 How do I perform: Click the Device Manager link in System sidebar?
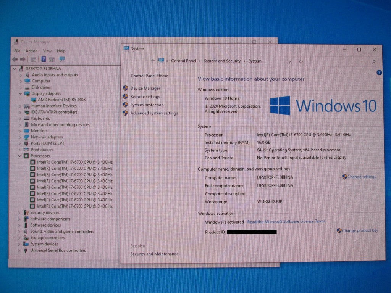coord(145,88)
